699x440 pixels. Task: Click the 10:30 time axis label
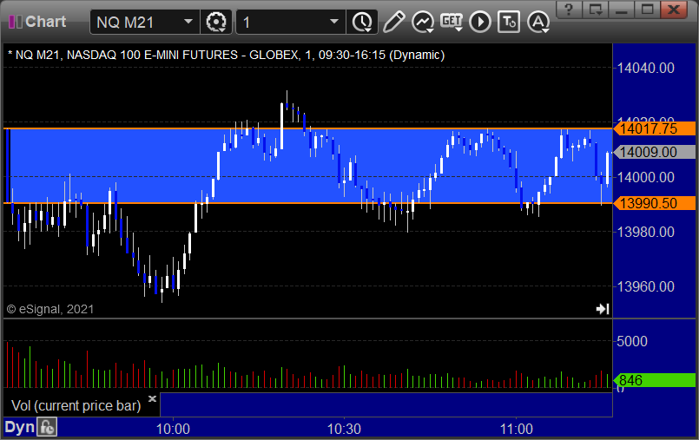click(344, 429)
